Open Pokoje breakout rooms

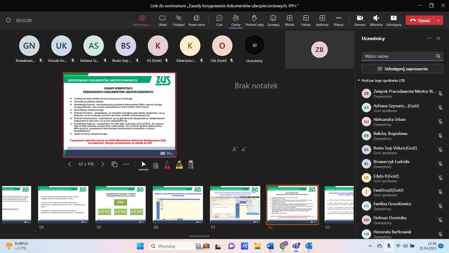tap(306, 21)
